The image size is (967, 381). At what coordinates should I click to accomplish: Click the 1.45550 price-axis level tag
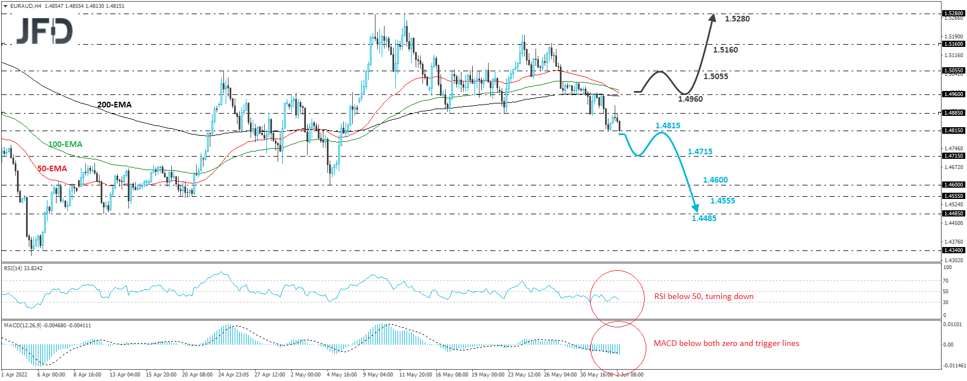pos(953,196)
